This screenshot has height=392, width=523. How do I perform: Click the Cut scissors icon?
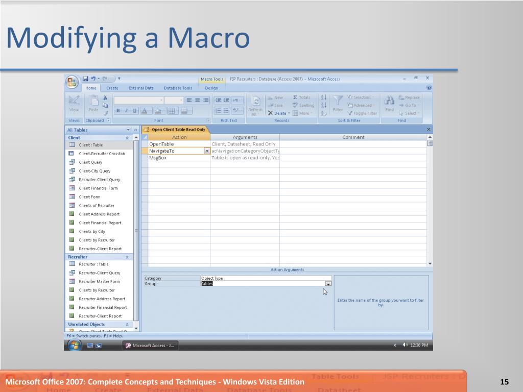(x=105, y=97)
